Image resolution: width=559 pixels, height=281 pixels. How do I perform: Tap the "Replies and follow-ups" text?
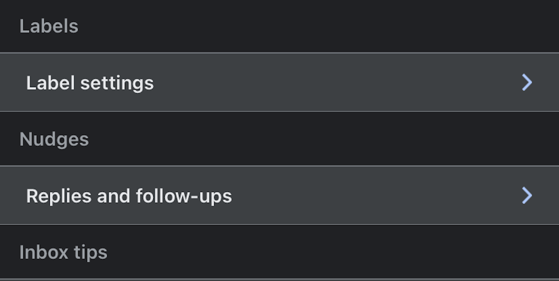click(x=129, y=196)
